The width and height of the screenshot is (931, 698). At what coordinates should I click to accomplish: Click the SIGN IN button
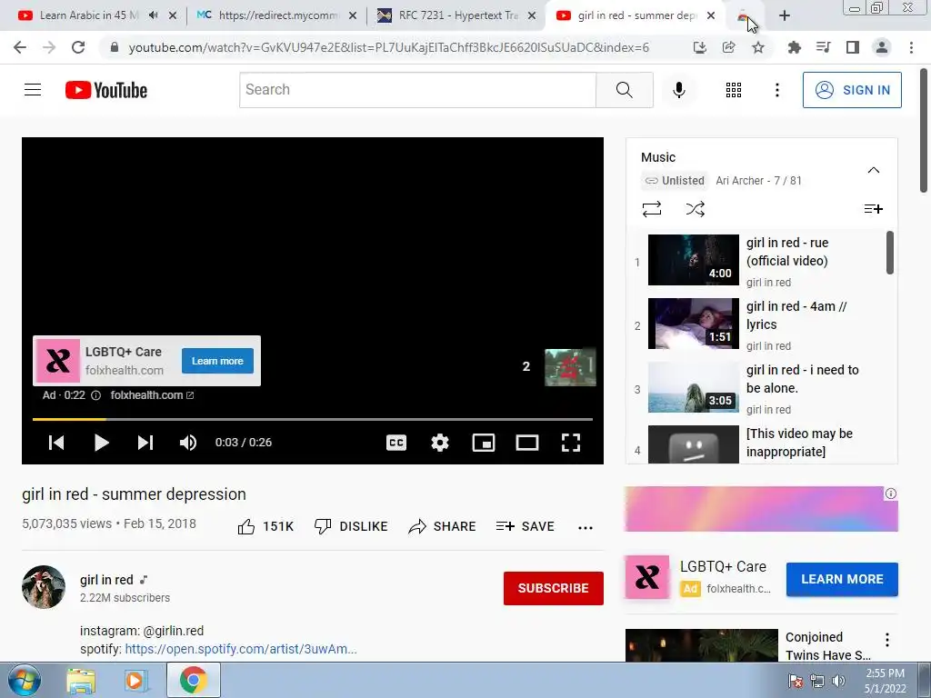[x=852, y=90]
